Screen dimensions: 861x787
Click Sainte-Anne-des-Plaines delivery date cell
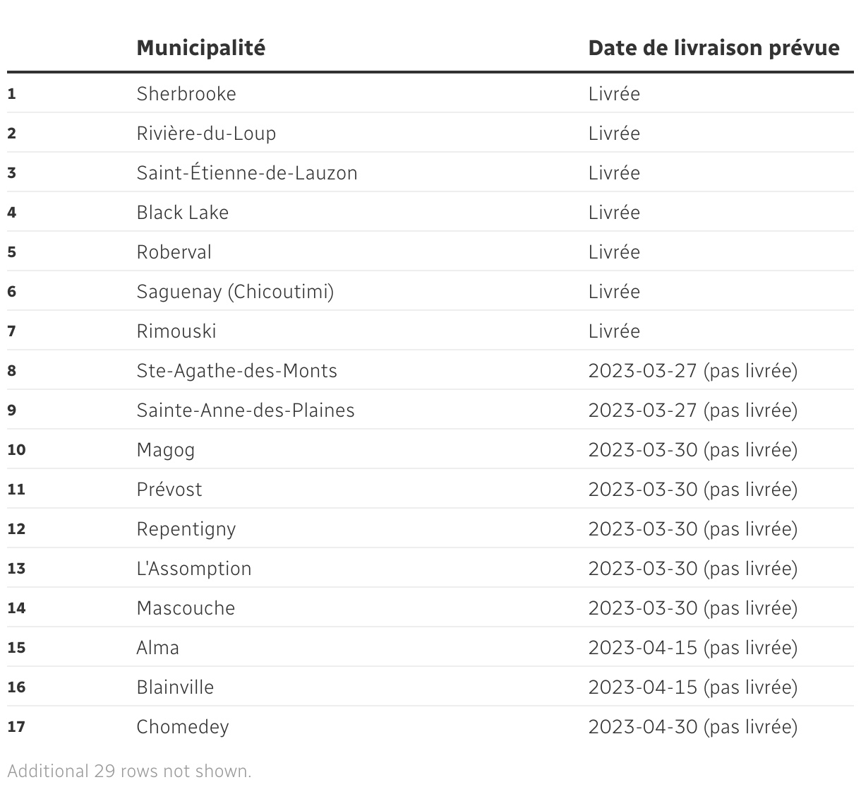click(692, 410)
